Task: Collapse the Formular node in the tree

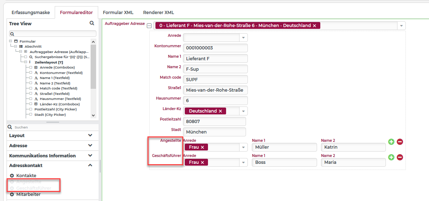Action: (11, 41)
